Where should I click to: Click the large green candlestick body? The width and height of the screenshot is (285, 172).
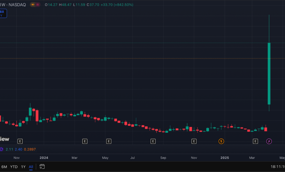[x=269, y=73]
